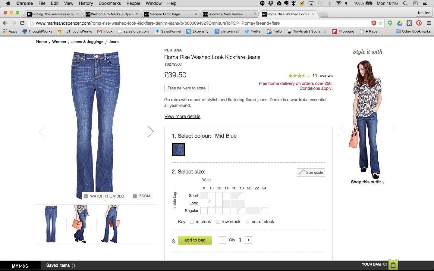Open the Trello bookmark
The height and width of the screenshot is (271, 434).
click(274, 31)
